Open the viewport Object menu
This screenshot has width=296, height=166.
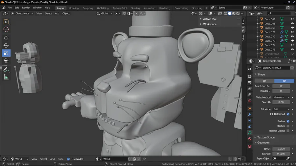(x=66, y=13)
